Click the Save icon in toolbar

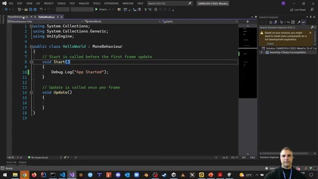(31, 9)
